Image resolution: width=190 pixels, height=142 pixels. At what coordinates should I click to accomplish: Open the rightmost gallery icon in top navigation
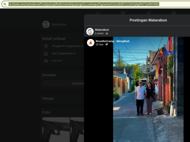point(174,13)
